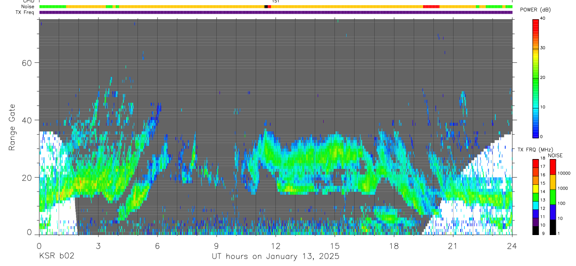The height and width of the screenshot is (266, 576).
Task: Click the 24 tick on the UT hours axis
Action: (x=512, y=245)
